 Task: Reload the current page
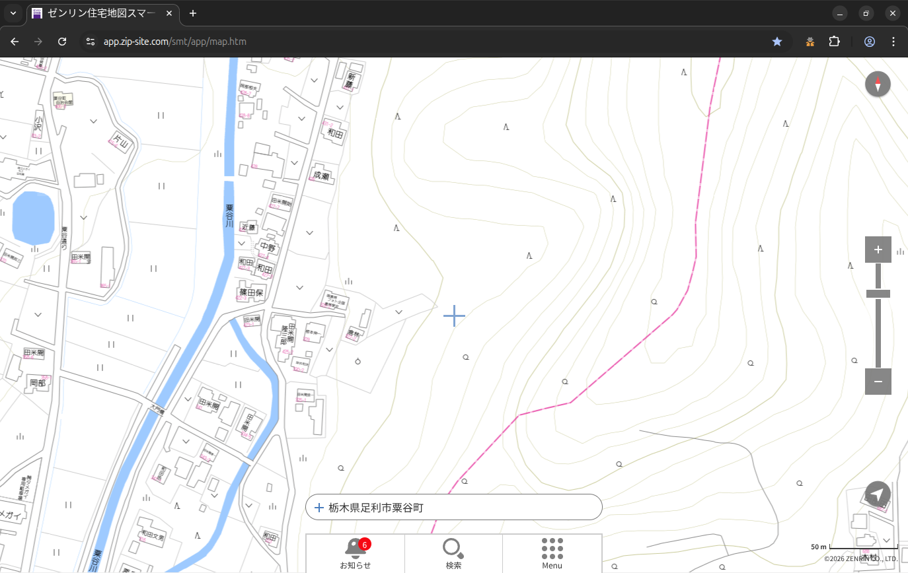[x=62, y=42]
